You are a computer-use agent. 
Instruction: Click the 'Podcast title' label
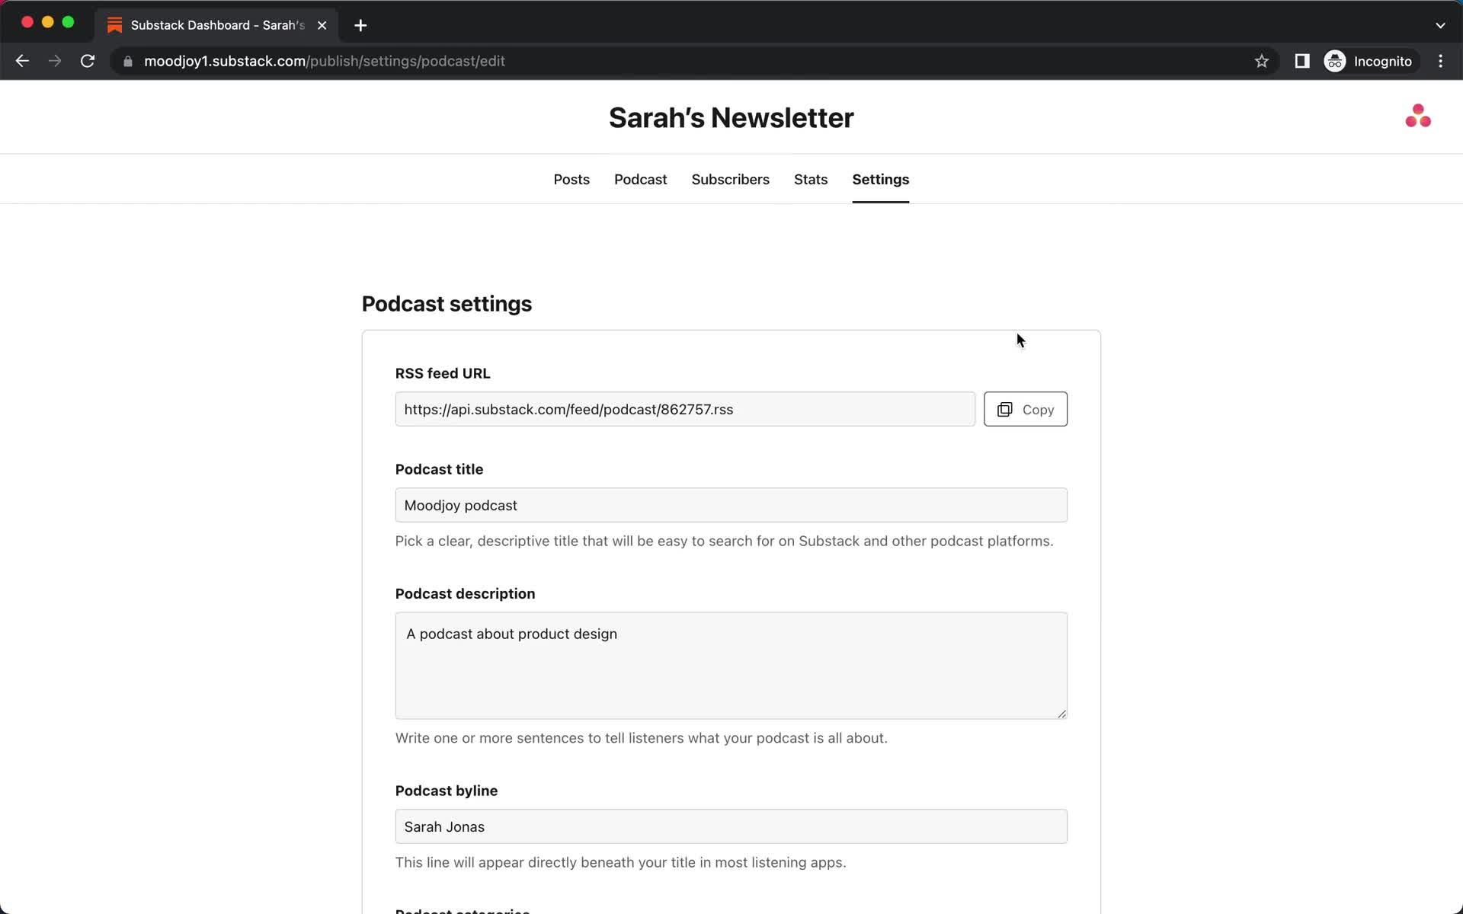[439, 469]
